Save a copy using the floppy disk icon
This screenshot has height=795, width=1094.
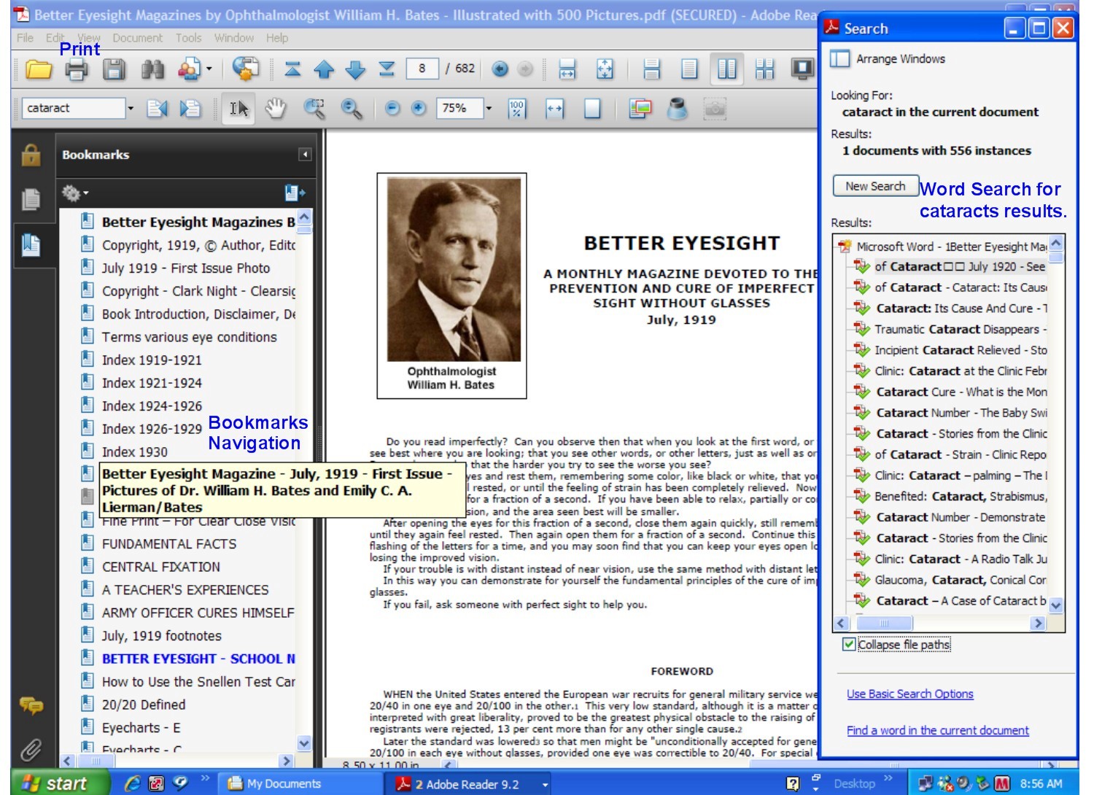pos(114,69)
